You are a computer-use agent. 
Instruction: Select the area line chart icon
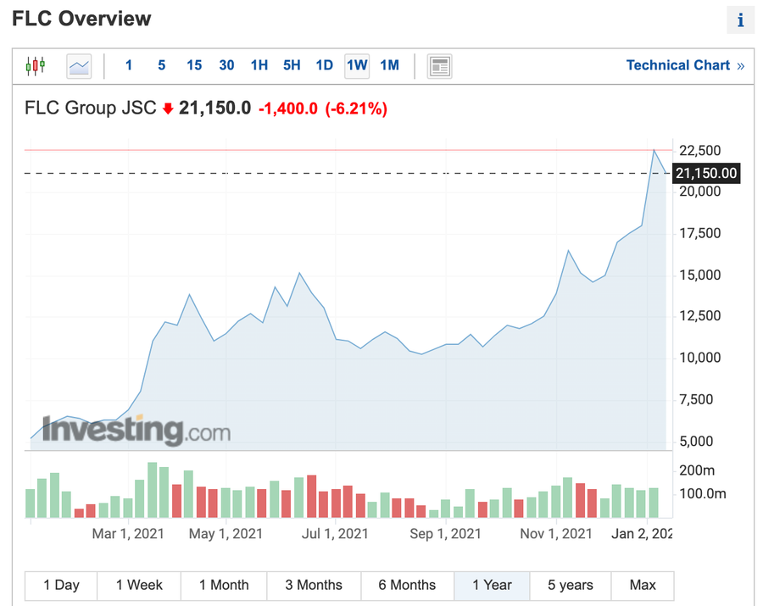[79, 65]
